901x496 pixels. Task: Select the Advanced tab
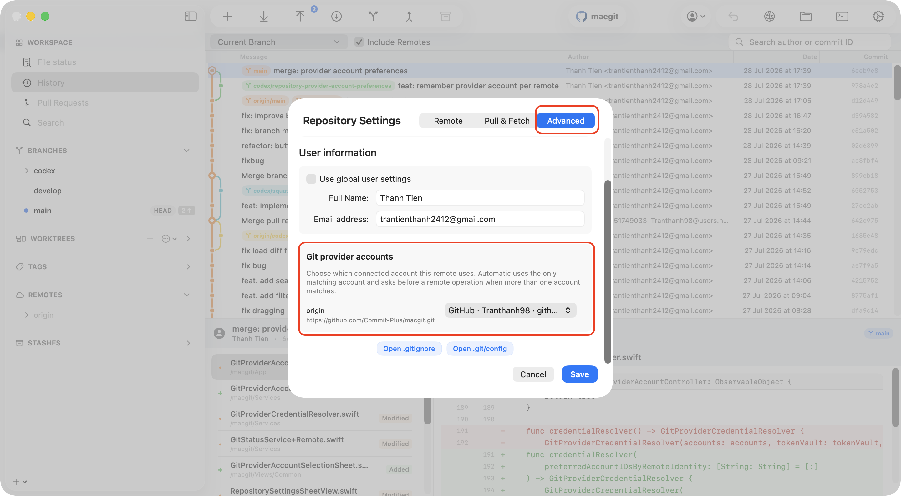coord(566,121)
